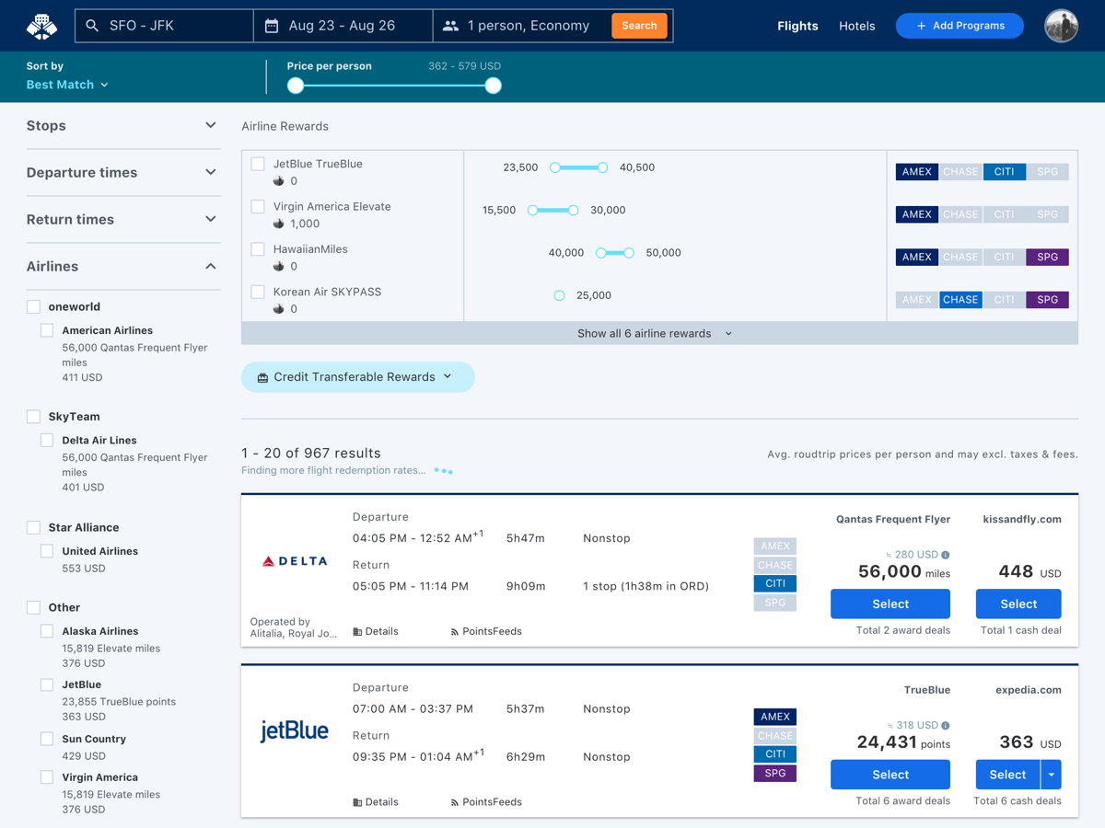Click the HawaiianMiles points range slider
Image resolution: width=1105 pixels, height=828 pixels.
(615, 253)
